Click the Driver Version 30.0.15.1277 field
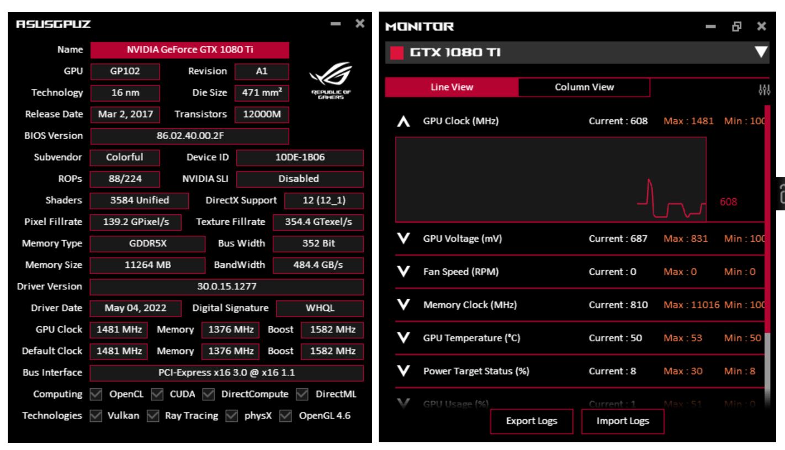Image resolution: width=785 pixels, height=450 pixels. (x=227, y=287)
